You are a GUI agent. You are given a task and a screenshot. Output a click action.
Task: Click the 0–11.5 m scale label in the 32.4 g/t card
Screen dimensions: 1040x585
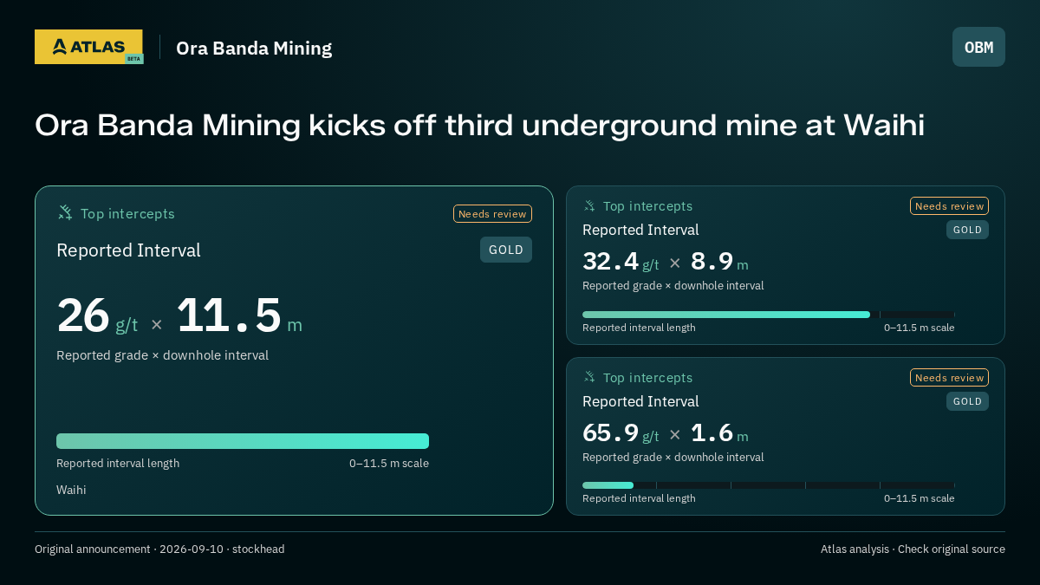click(920, 328)
